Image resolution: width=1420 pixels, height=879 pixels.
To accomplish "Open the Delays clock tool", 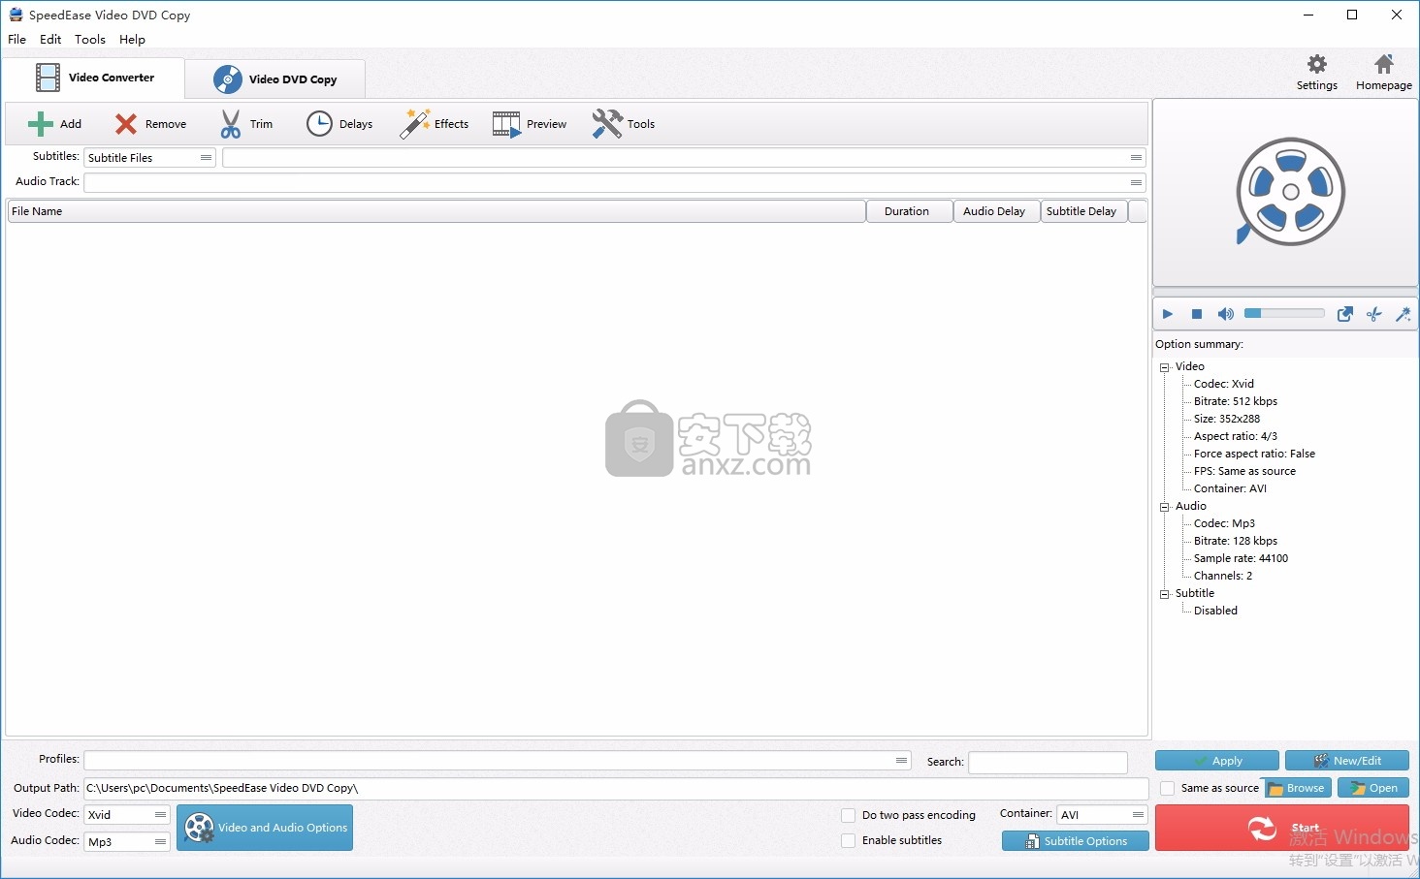I will [x=319, y=124].
